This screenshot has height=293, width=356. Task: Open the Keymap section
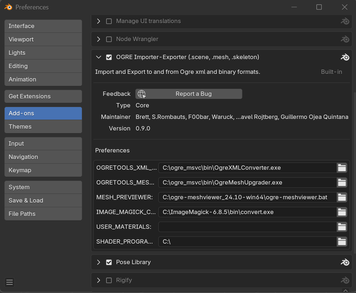(43, 170)
